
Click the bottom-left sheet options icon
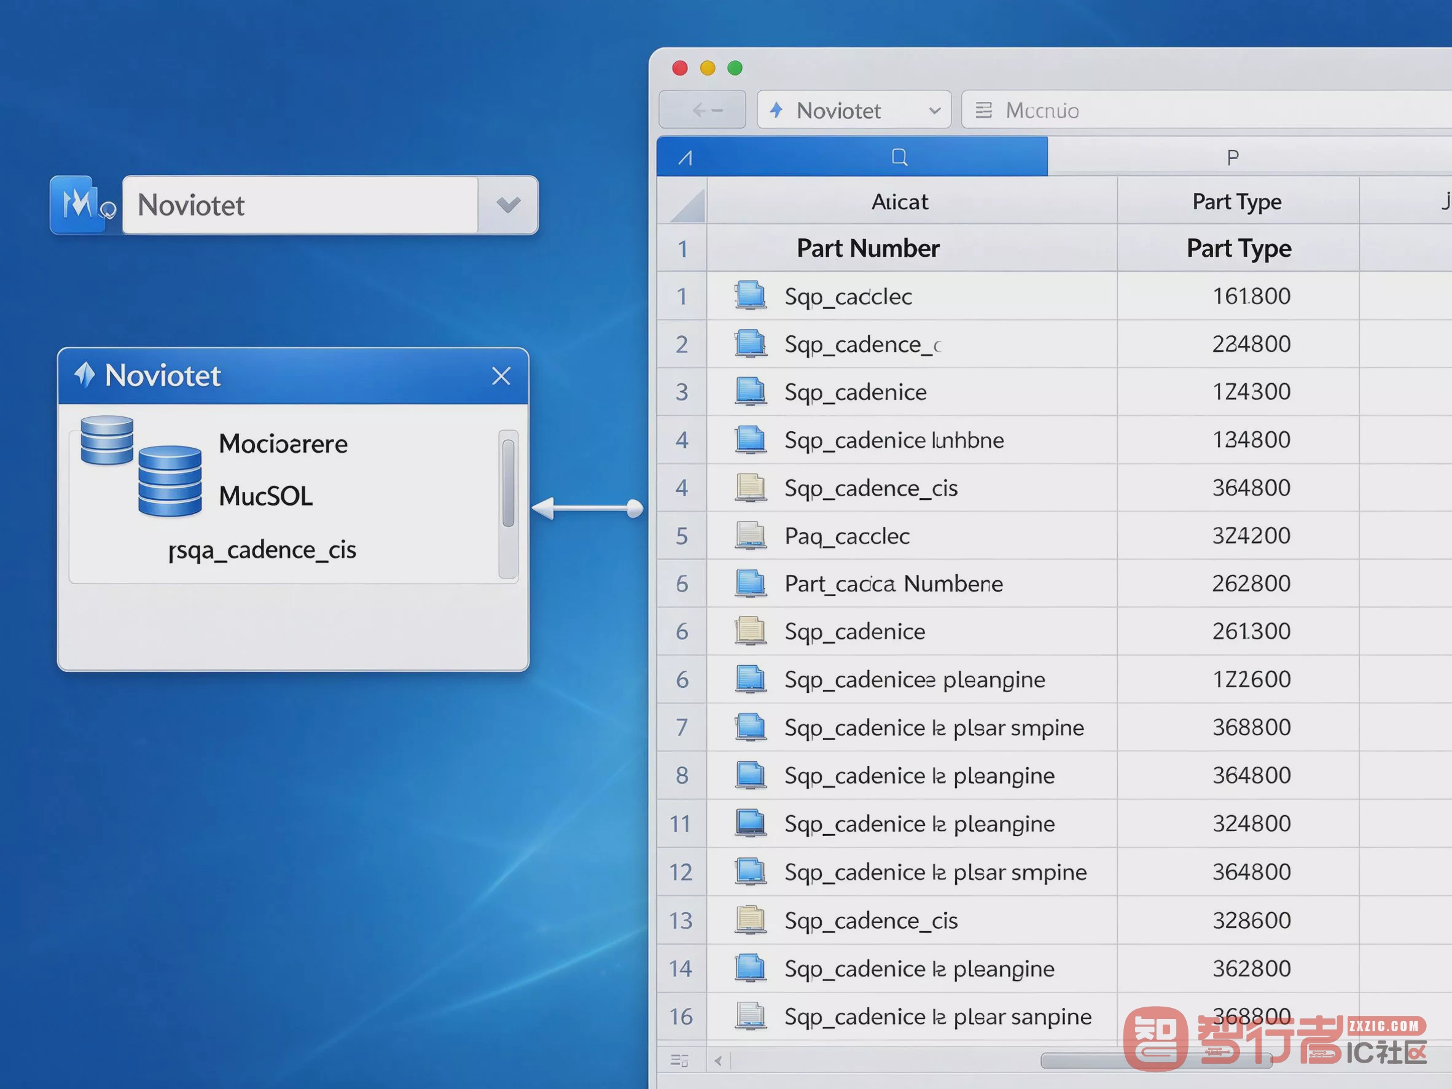point(679,1060)
